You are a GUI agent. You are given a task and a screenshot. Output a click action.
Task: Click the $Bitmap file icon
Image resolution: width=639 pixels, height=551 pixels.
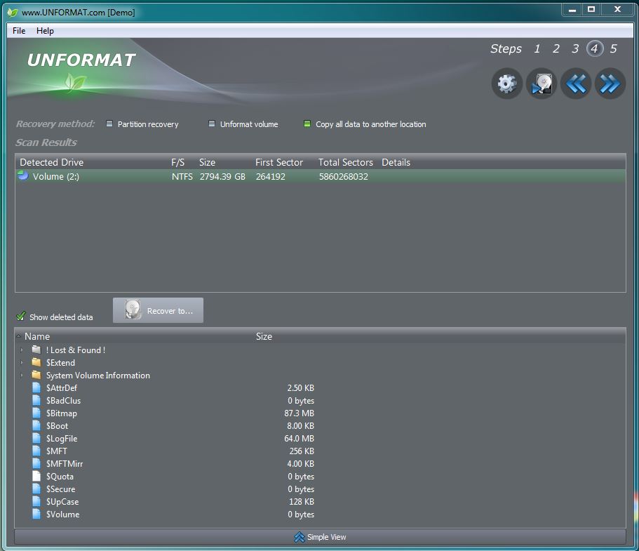36,413
